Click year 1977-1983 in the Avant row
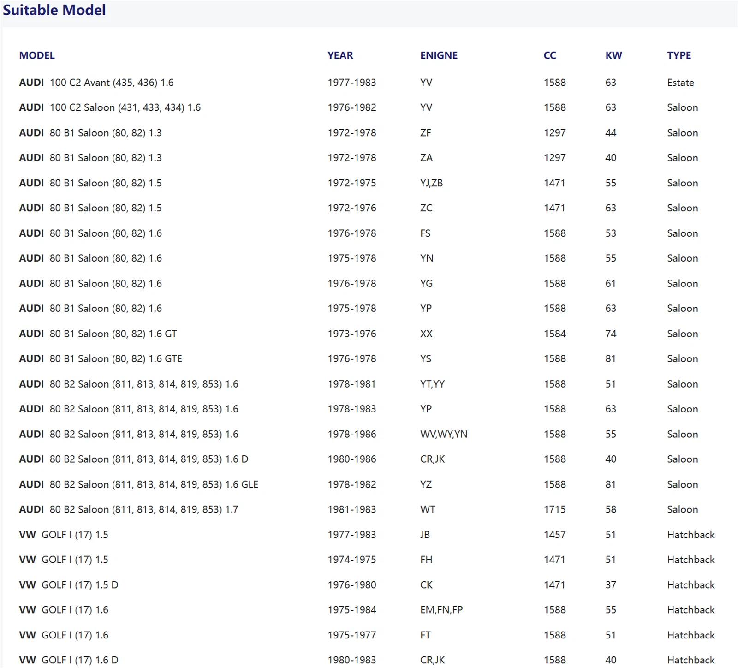Screen dimensions: 738x668 [x=351, y=83]
